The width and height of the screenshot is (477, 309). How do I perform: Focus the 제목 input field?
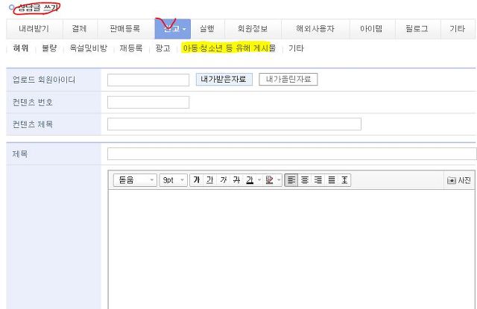pyautogui.click(x=291, y=153)
